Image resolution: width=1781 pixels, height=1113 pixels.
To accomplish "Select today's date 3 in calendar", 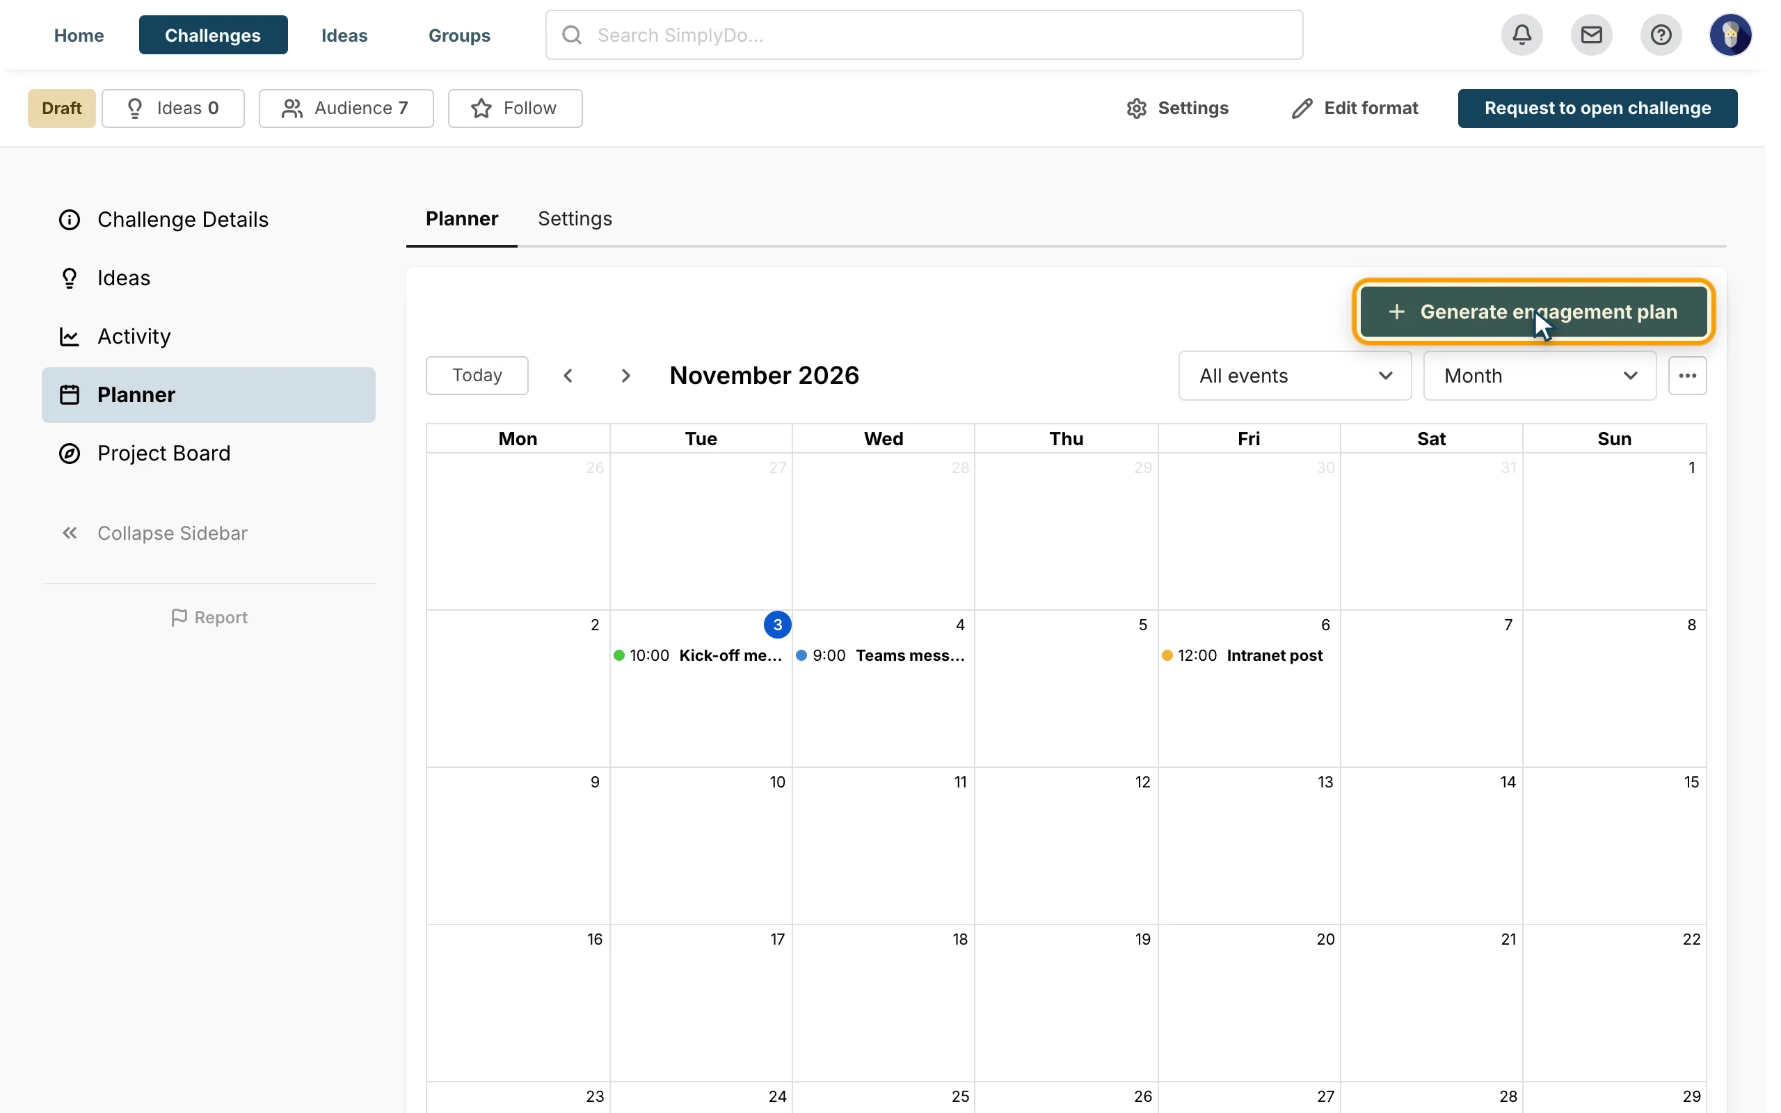I will [777, 624].
